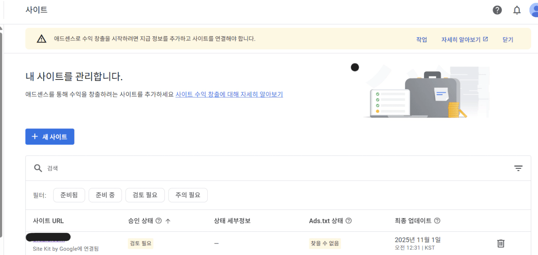The width and height of the screenshot is (538, 255).
Task: Click the left vertical scrollbar
Action: click(1, 132)
